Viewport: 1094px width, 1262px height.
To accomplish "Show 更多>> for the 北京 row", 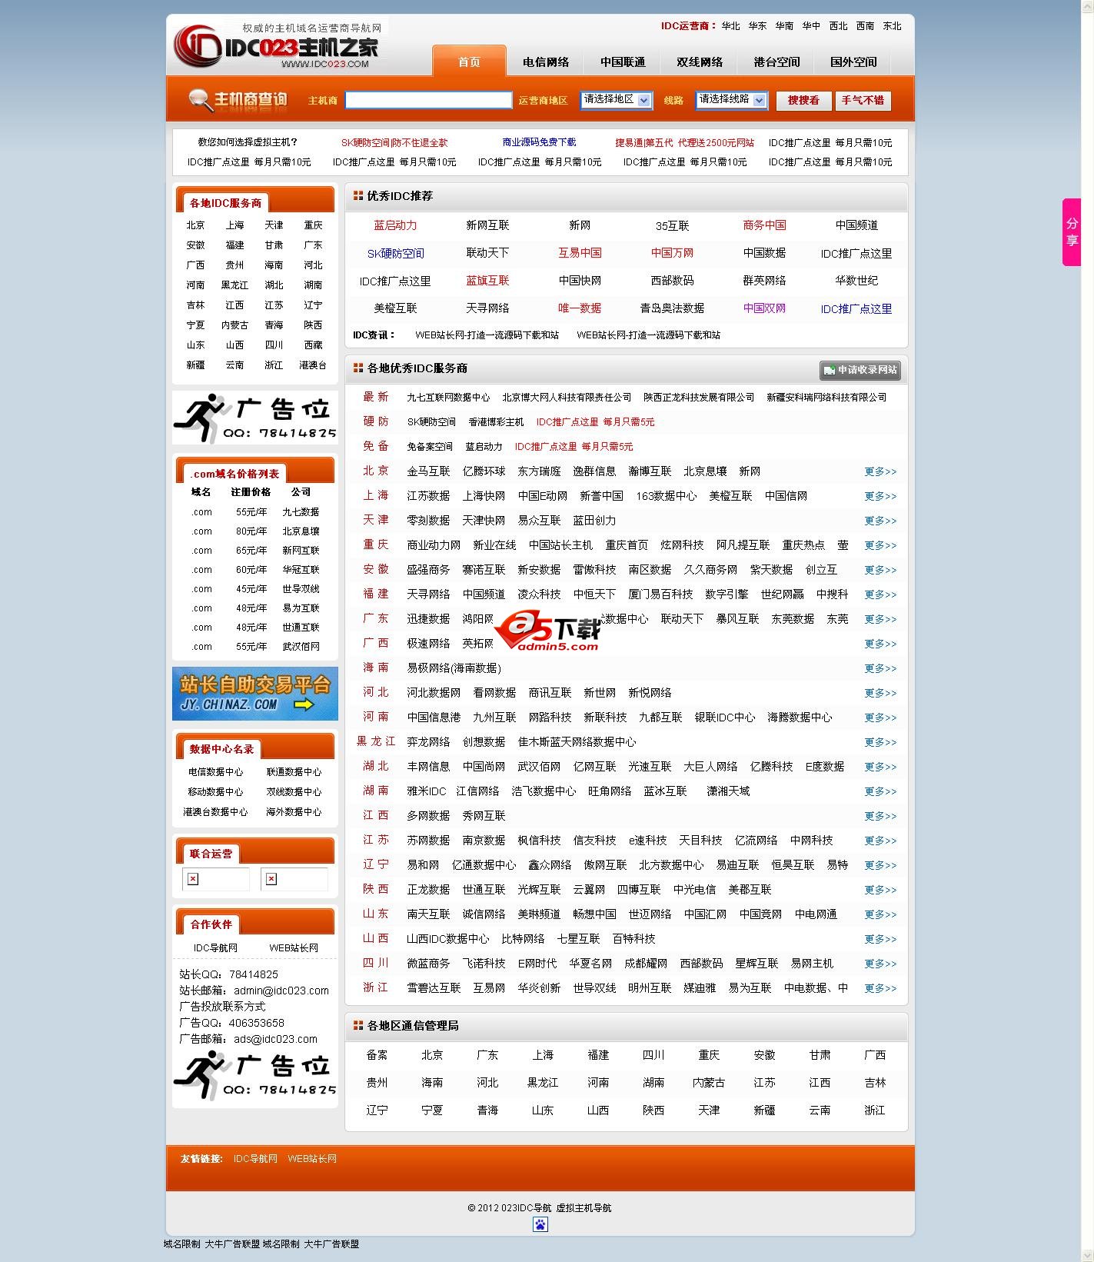I will pos(880,471).
